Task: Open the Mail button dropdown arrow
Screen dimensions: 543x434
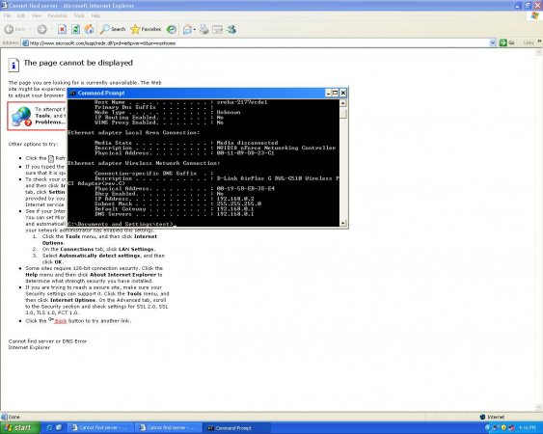Action: point(194,30)
